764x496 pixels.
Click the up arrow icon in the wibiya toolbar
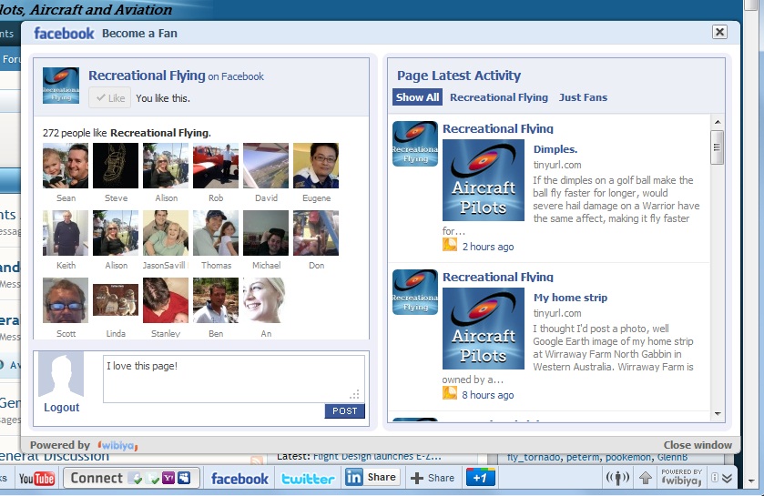(x=646, y=478)
